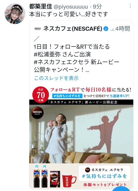This screenshot has width=138, height=191.
Task: Open the @piyosuuuuu handle
Action: 71,7
